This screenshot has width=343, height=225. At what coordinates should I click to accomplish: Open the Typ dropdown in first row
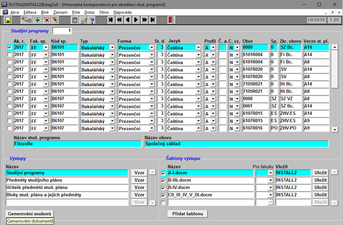[112, 47]
